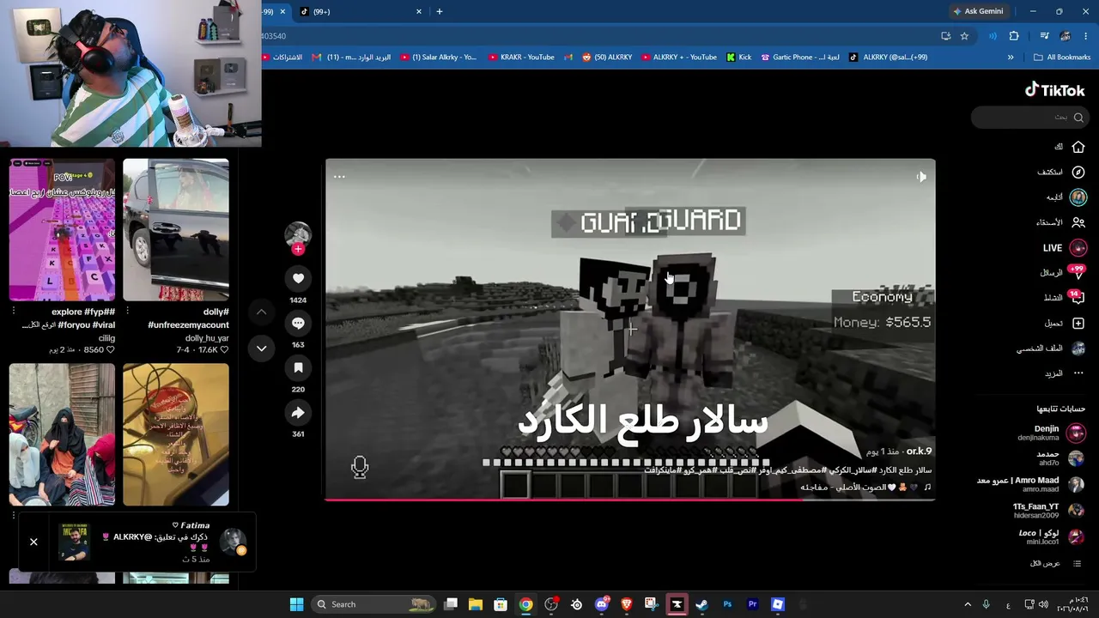The height and width of the screenshot is (618, 1099).
Task: Open the three-dot options on the video player
Action: point(339,177)
